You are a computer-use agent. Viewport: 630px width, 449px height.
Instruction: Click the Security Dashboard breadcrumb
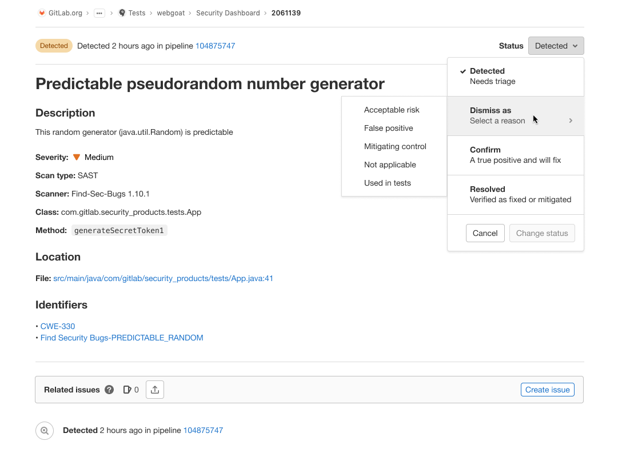228,13
